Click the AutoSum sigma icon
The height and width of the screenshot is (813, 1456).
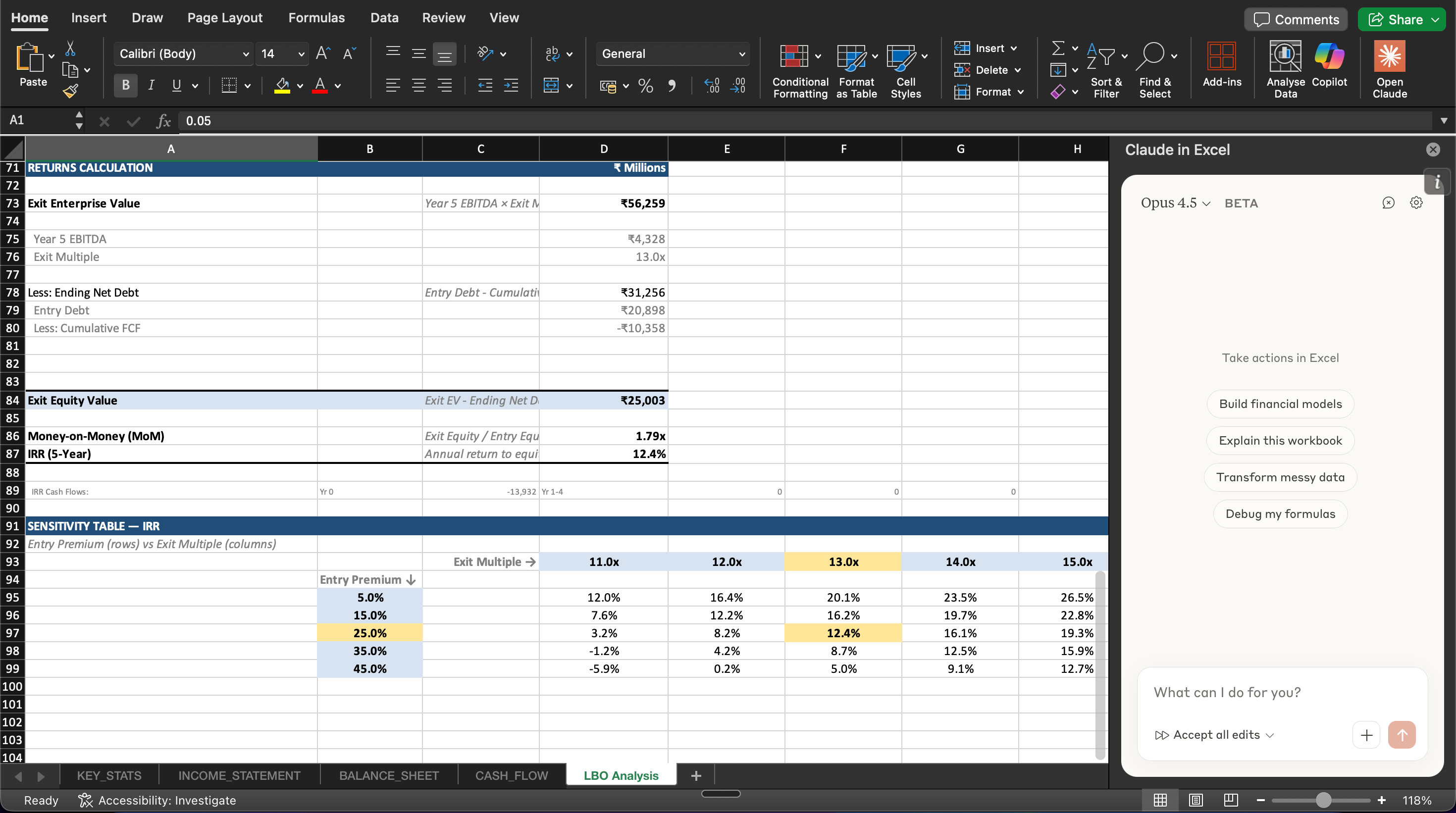click(x=1058, y=48)
